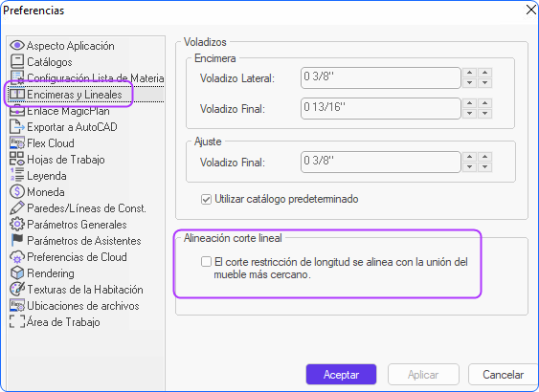Viewport: 539px width, 392px height.
Task: Click left down arrow for Ajuste Voladizo Final
Action: click(469, 167)
